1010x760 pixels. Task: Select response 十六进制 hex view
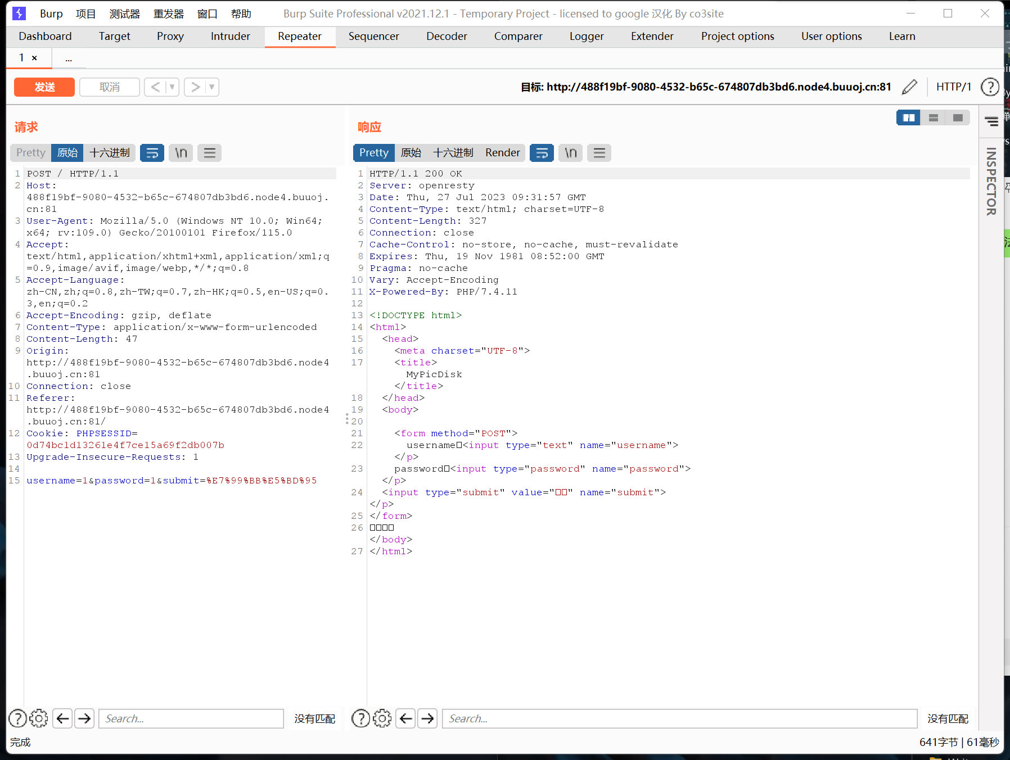[453, 153]
